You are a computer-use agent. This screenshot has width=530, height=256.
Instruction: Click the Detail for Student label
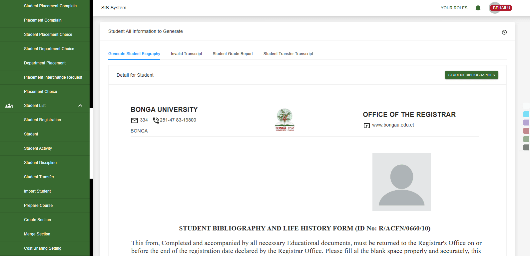tap(135, 75)
